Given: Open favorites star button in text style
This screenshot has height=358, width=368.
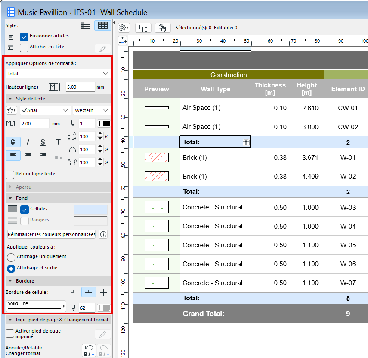Looking at the screenshot, I should [12, 111].
